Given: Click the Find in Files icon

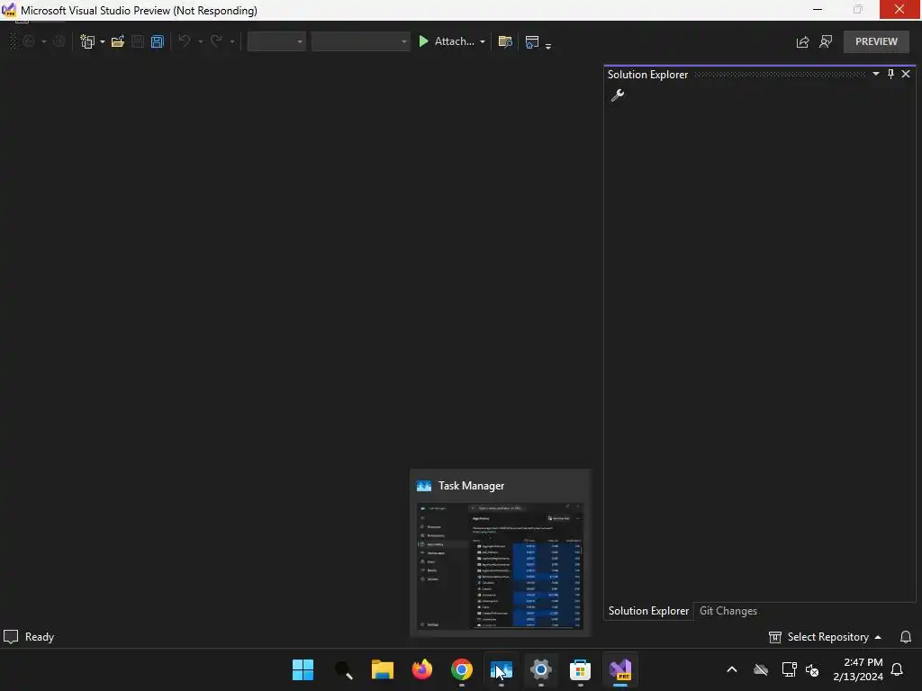Looking at the screenshot, I should 505,41.
